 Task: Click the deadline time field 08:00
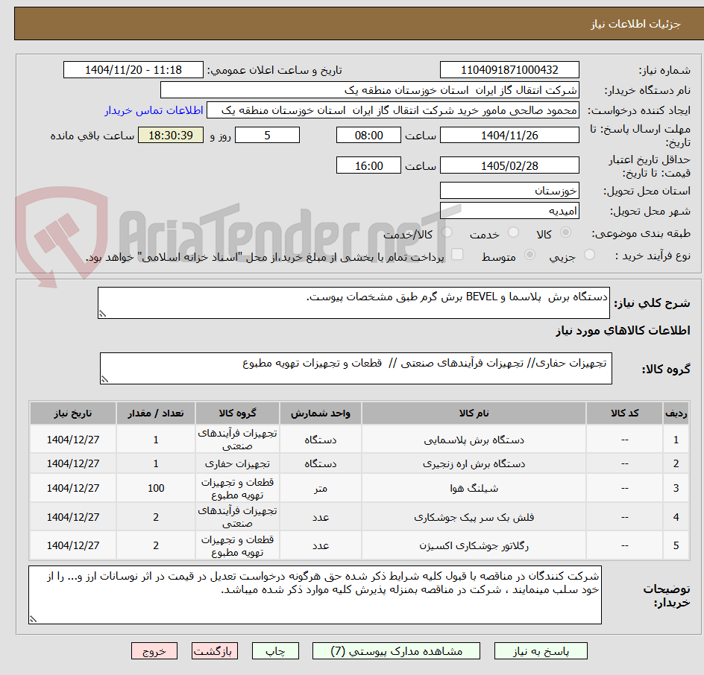pos(368,135)
